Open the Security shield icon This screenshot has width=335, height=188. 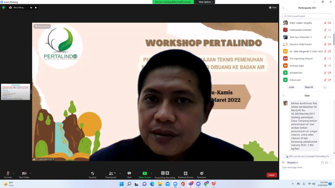click(x=92, y=174)
